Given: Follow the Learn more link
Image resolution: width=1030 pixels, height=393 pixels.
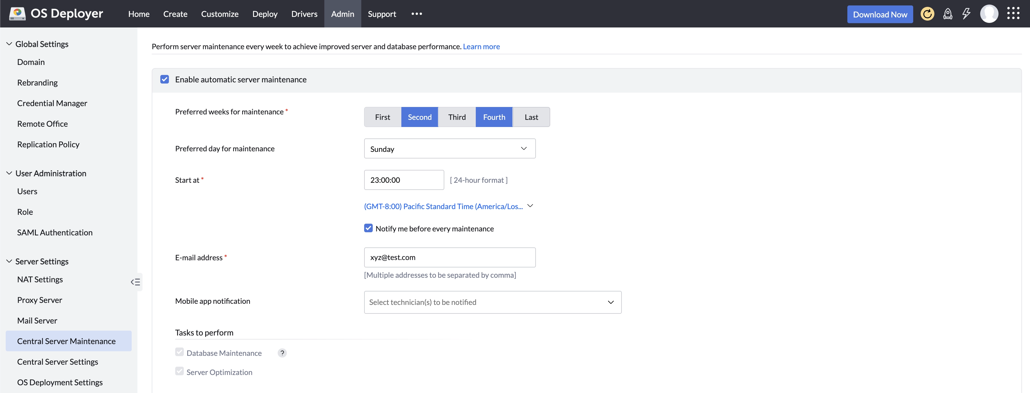Looking at the screenshot, I should (481, 47).
